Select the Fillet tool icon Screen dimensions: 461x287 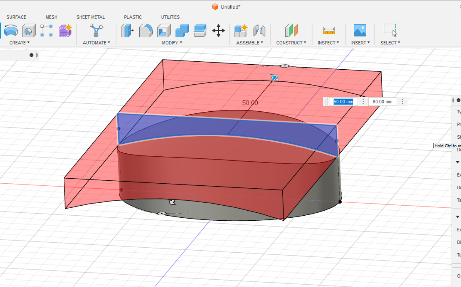146,31
